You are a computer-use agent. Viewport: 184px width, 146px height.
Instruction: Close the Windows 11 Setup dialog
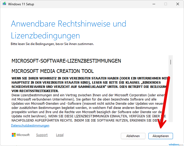coord(178,4)
